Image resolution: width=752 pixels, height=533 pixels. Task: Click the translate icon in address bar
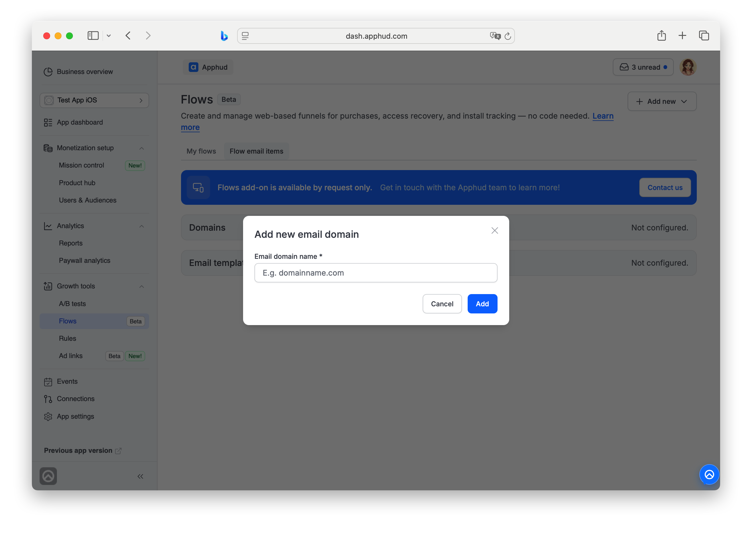click(495, 36)
